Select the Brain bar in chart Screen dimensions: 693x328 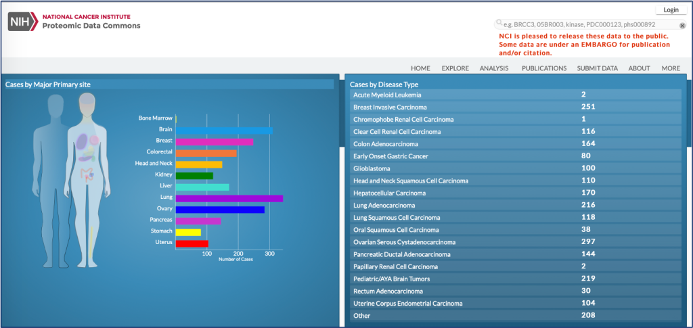224,130
